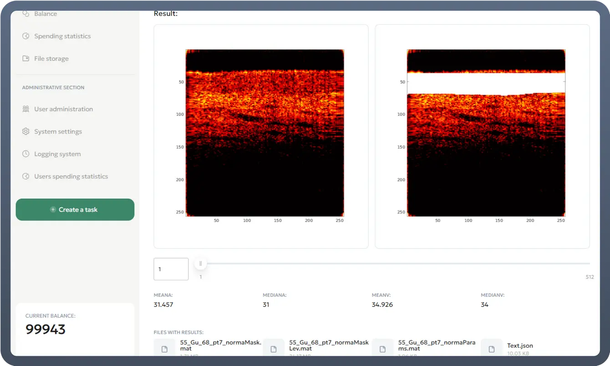Click the Users spending statistics icon
Screen dimensions: 610x366
[x=26, y=177]
